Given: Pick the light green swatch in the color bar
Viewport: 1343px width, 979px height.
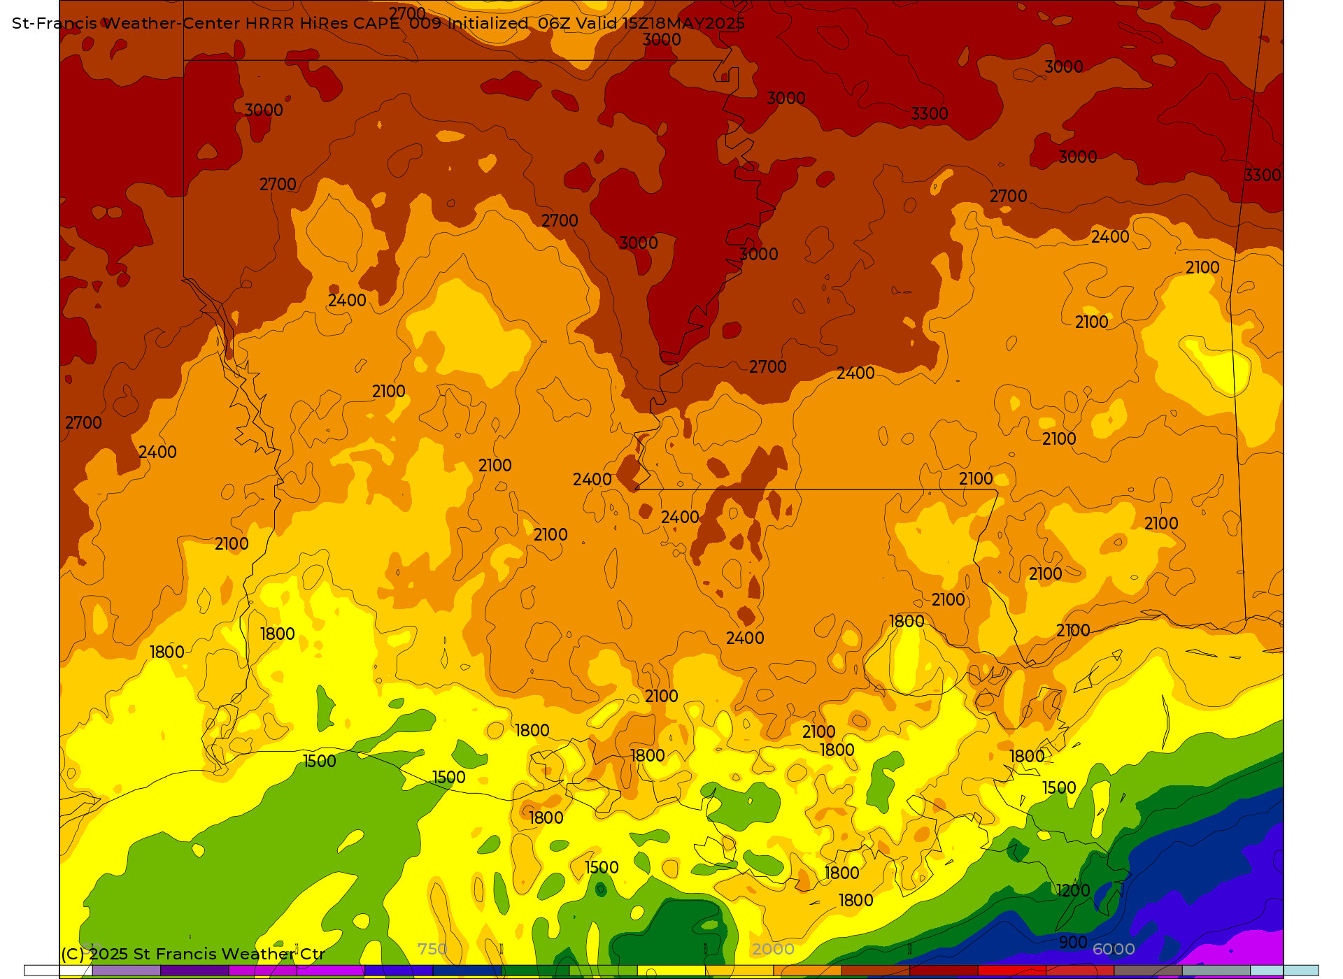Looking at the screenshot, I should [x=603, y=971].
